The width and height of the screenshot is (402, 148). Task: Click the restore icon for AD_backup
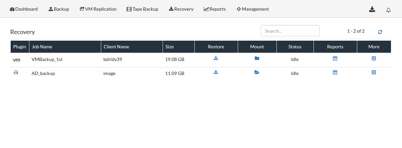[216, 72]
